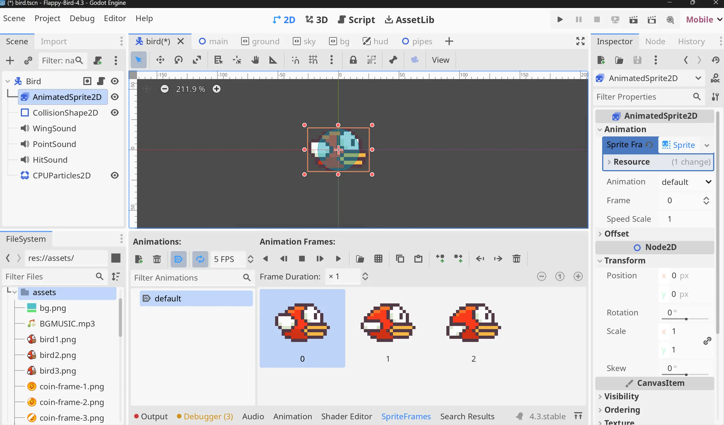Open the Shader Editor panel

[x=346, y=416]
